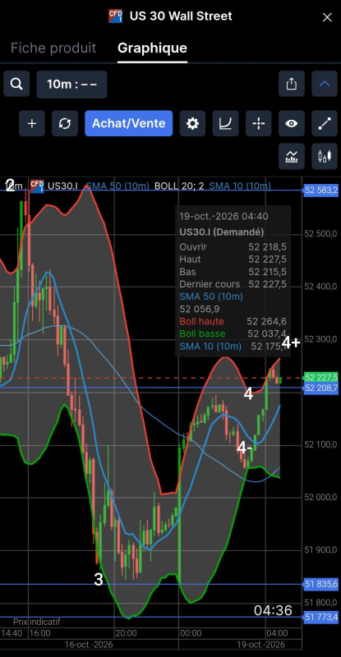Share the chart via export icon
The height and width of the screenshot is (657, 341).
(292, 85)
